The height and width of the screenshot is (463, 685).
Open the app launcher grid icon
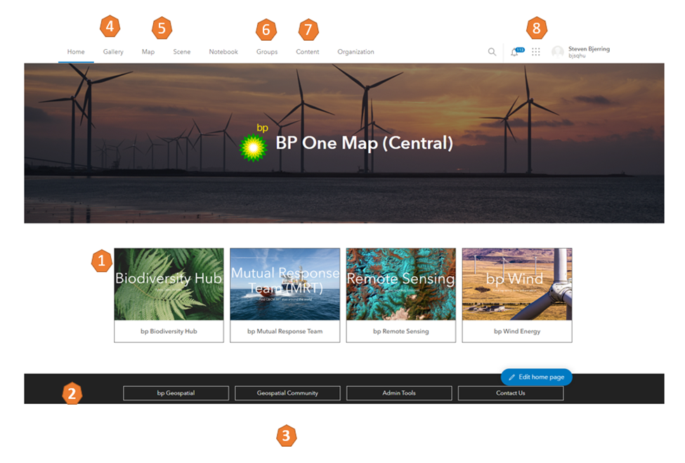536,52
